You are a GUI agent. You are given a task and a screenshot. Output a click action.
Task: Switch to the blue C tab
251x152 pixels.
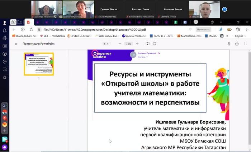click(x=185, y=22)
